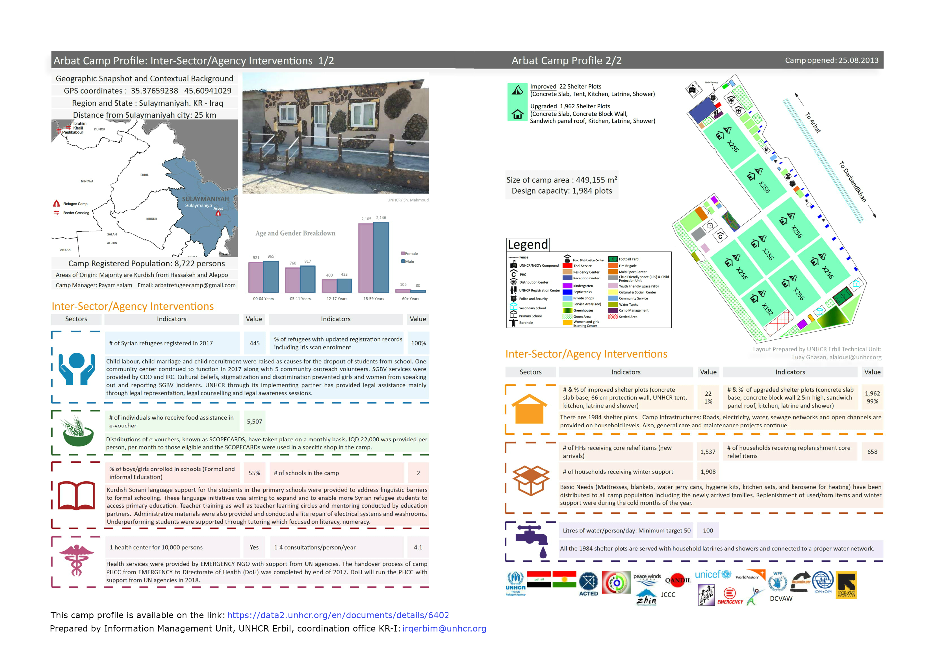This screenshot has width=935, height=660.
Task: Click the 18-59 Years male bar
Action: [381, 257]
